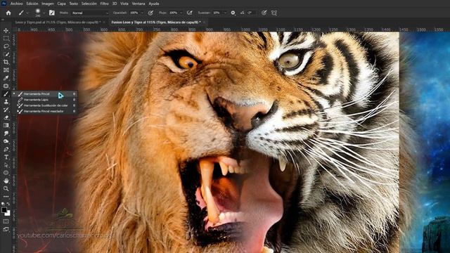Select the Spot Healing Brush tool
Screen dimensions: 450x253
(x=6, y=86)
